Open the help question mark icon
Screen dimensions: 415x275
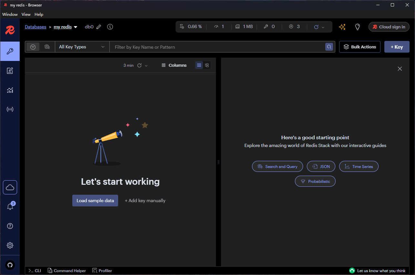(x=10, y=226)
